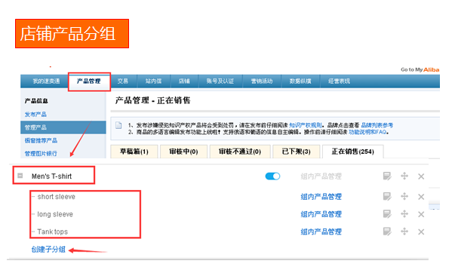Click the Go to My Alibaba link
Viewport: 455px width, 279px height.
pos(420,69)
